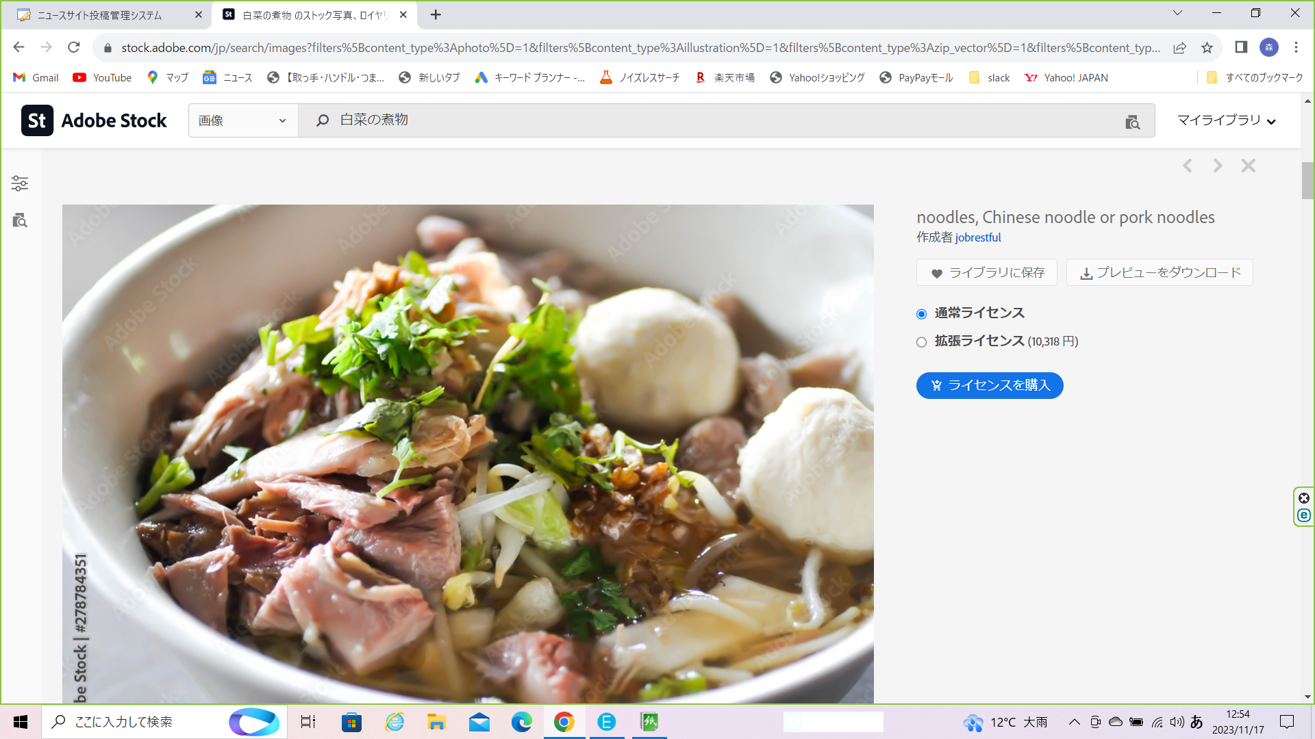Open Chrome side panel icon
This screenshot has width=1315, height=739.
coord(1241,47)
